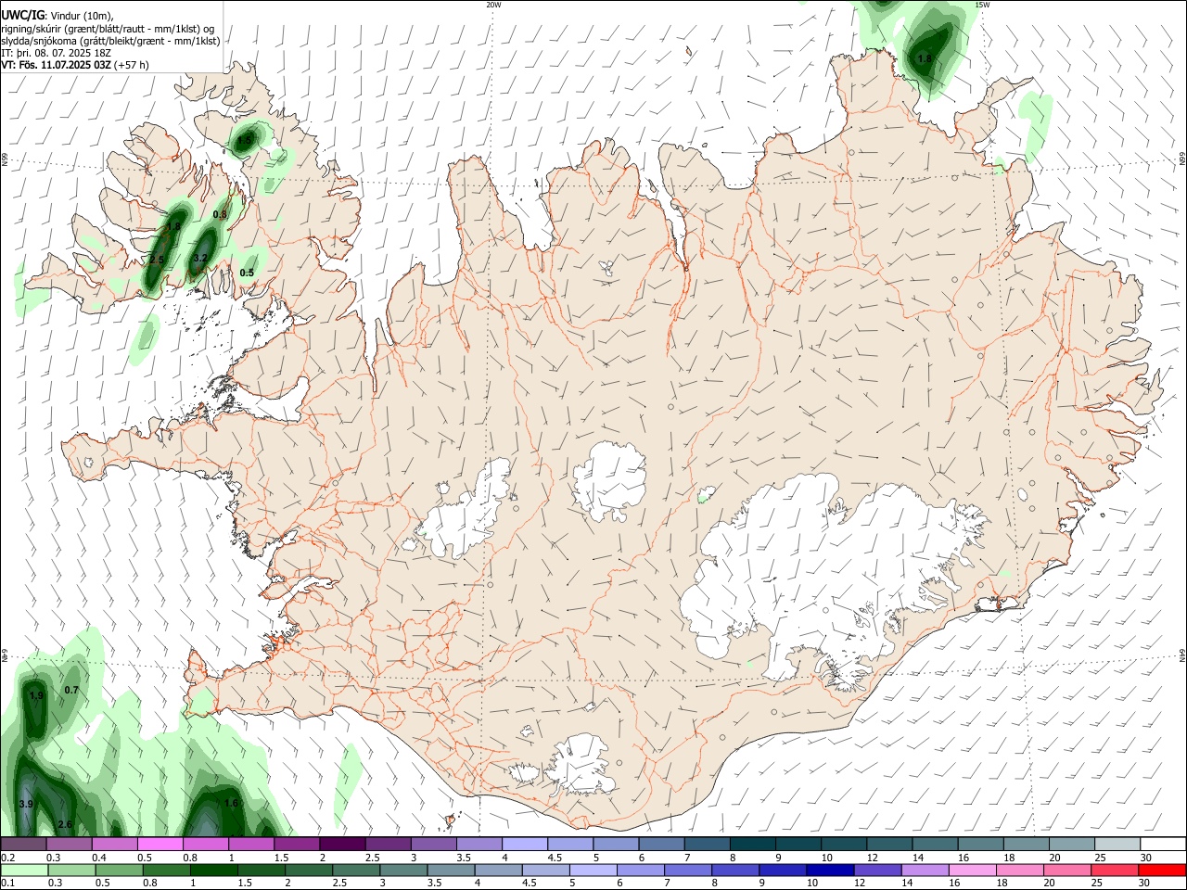Viewport: 1187px width, 890px height.
Task: Click the 1.8 value in northeast offshore rain cell
Action: point(925,58)
